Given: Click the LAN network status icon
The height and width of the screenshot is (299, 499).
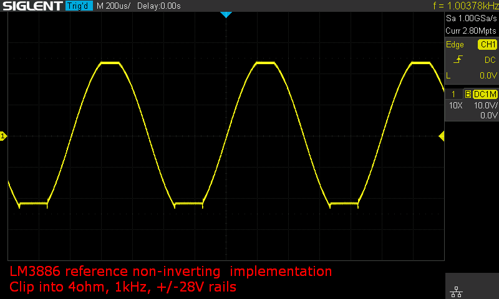Looking at the screenshot, I should (457, 292).
